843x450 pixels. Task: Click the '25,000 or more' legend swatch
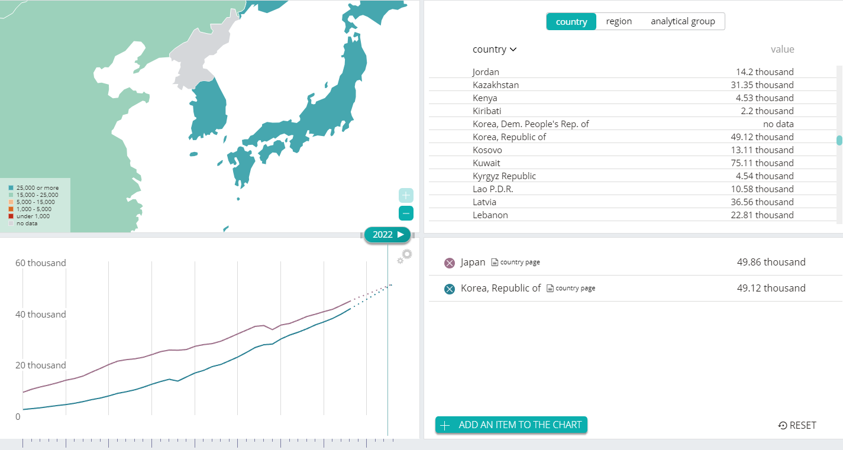(x=11, y=188)
